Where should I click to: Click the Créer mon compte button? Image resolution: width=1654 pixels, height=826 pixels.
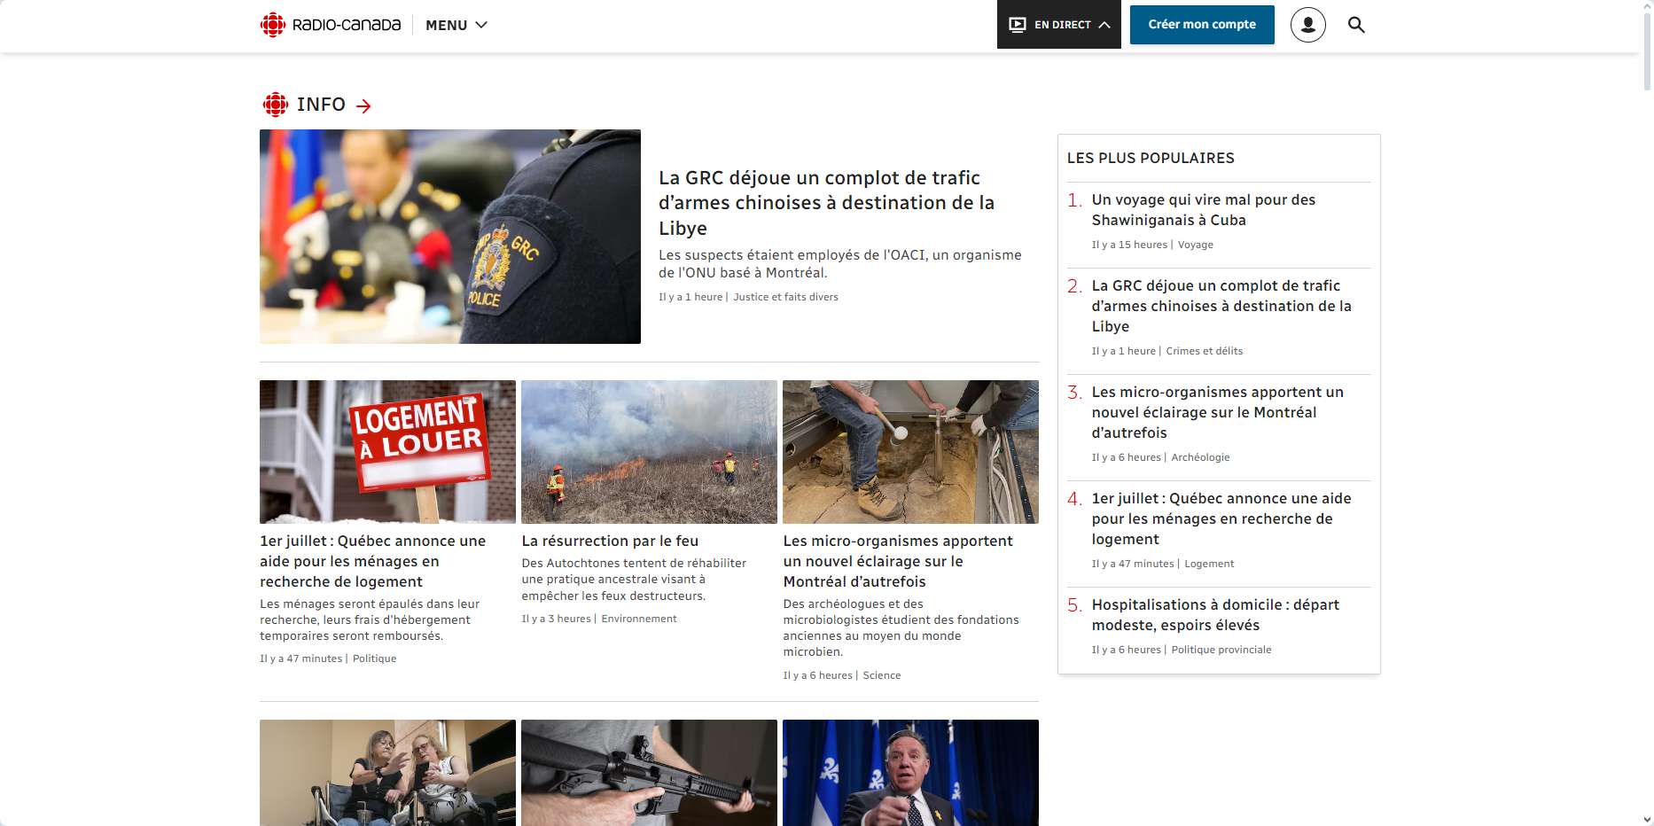[1201, 25]
